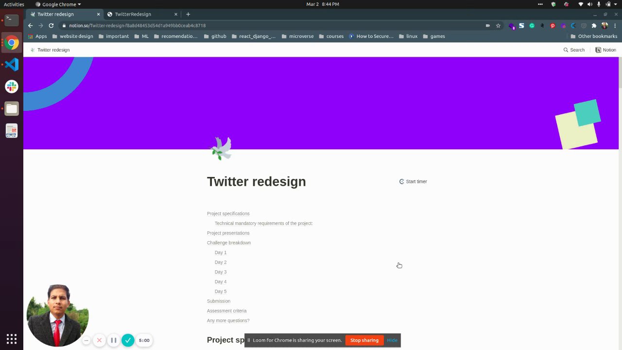Open the github bookmark folder
Screen dimensions: 622x350
[215, 36]
